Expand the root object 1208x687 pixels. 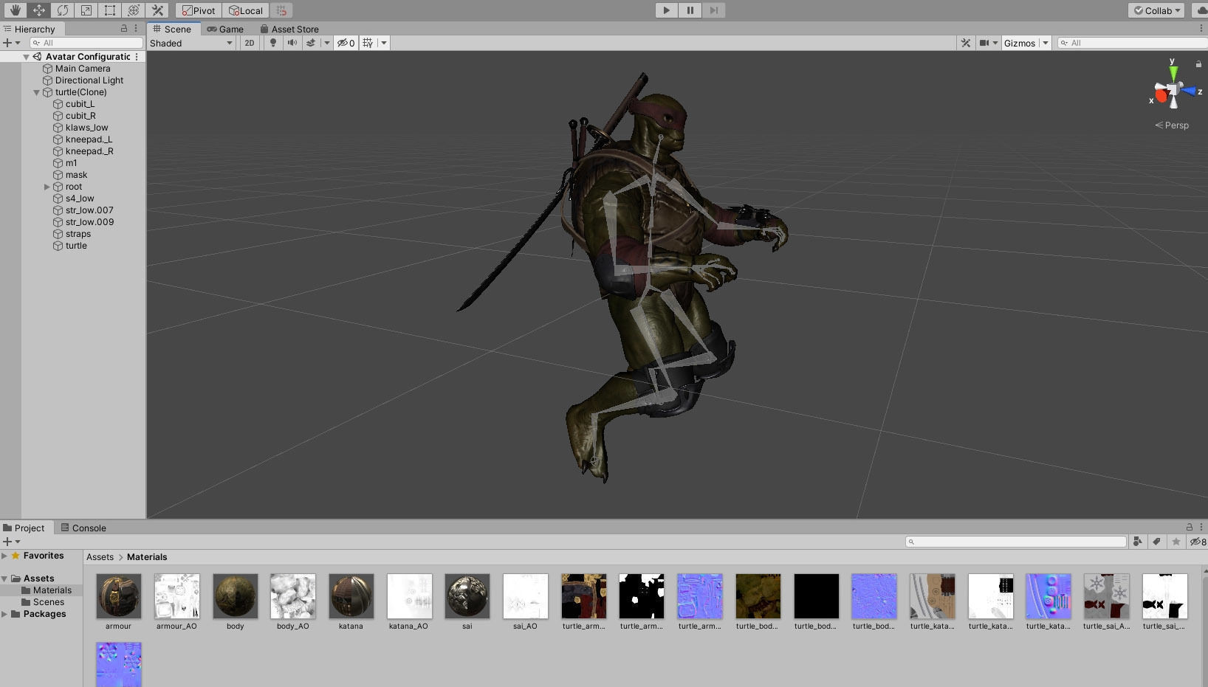click(47, 187)
